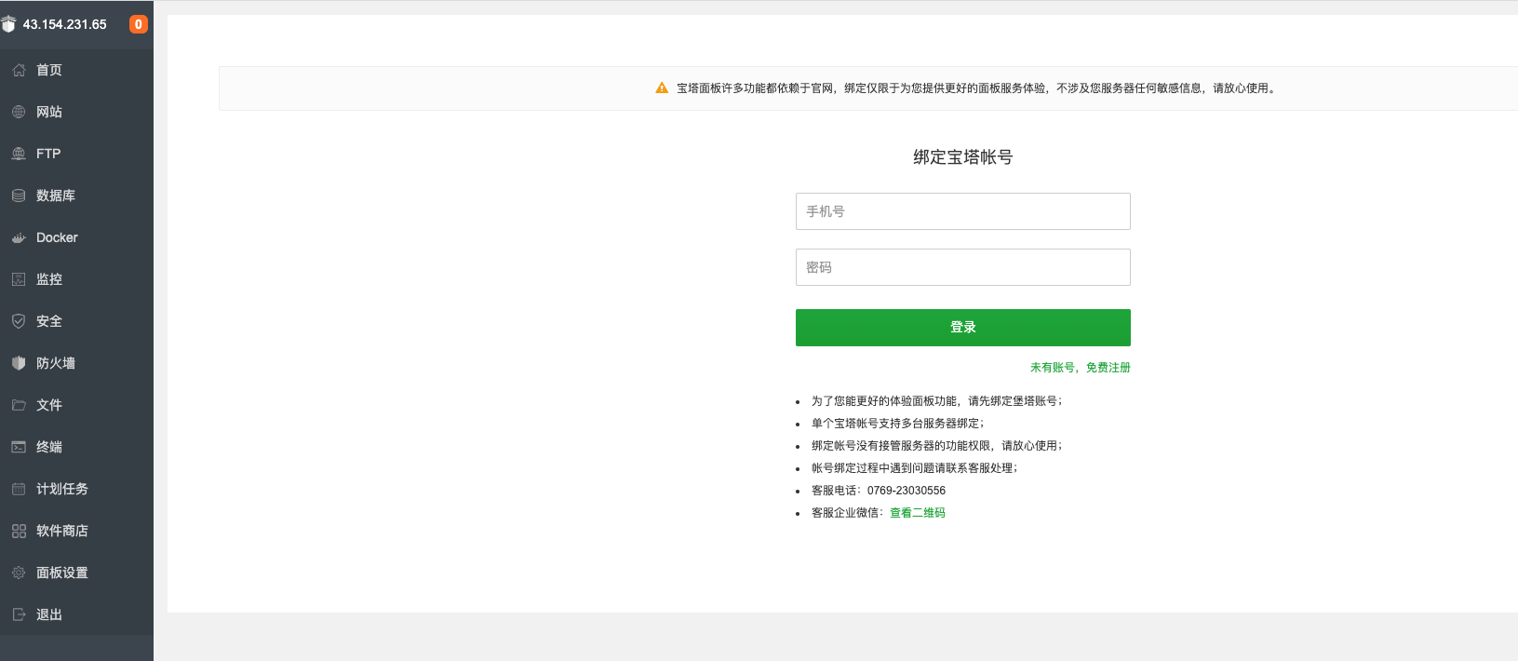Click the 未有账号，免费注册 link

(x=1081, y=368)
